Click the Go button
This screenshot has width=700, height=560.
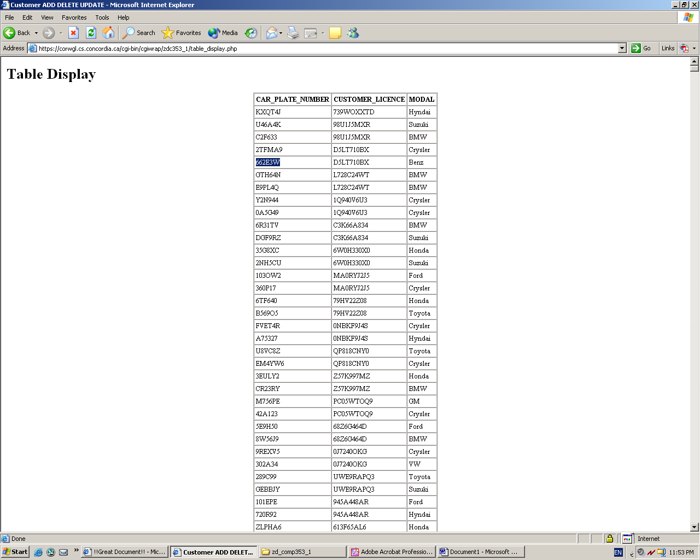(641, 48)
